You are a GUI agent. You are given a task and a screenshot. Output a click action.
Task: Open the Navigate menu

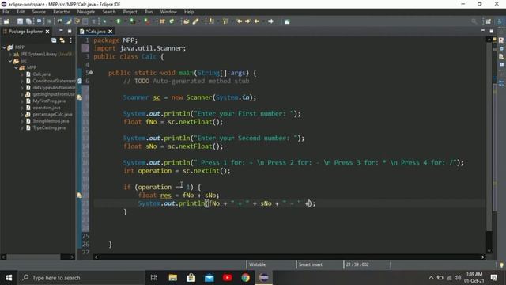86,12
